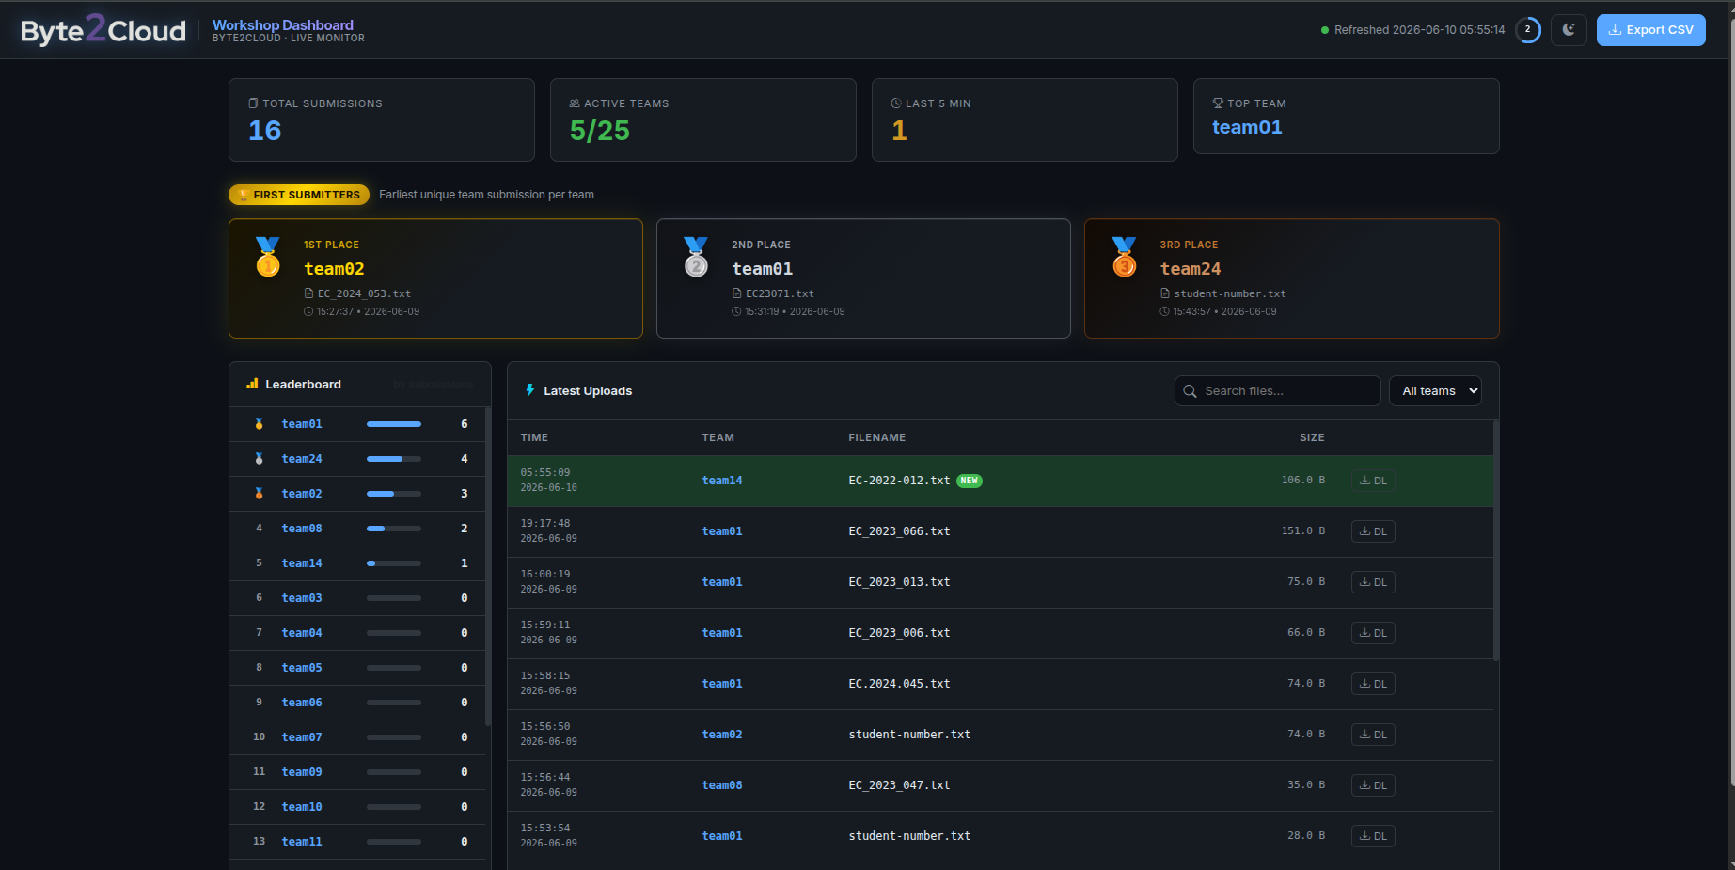This screenshot has height=870, width=1735.
Task: Click the bronze medal icon on 3rd place card
Action: pyautogui.click(x=1124, y=257)
